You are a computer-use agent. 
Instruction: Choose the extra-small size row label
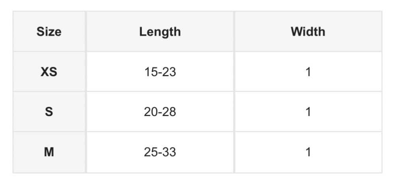(x=49, y=72)
